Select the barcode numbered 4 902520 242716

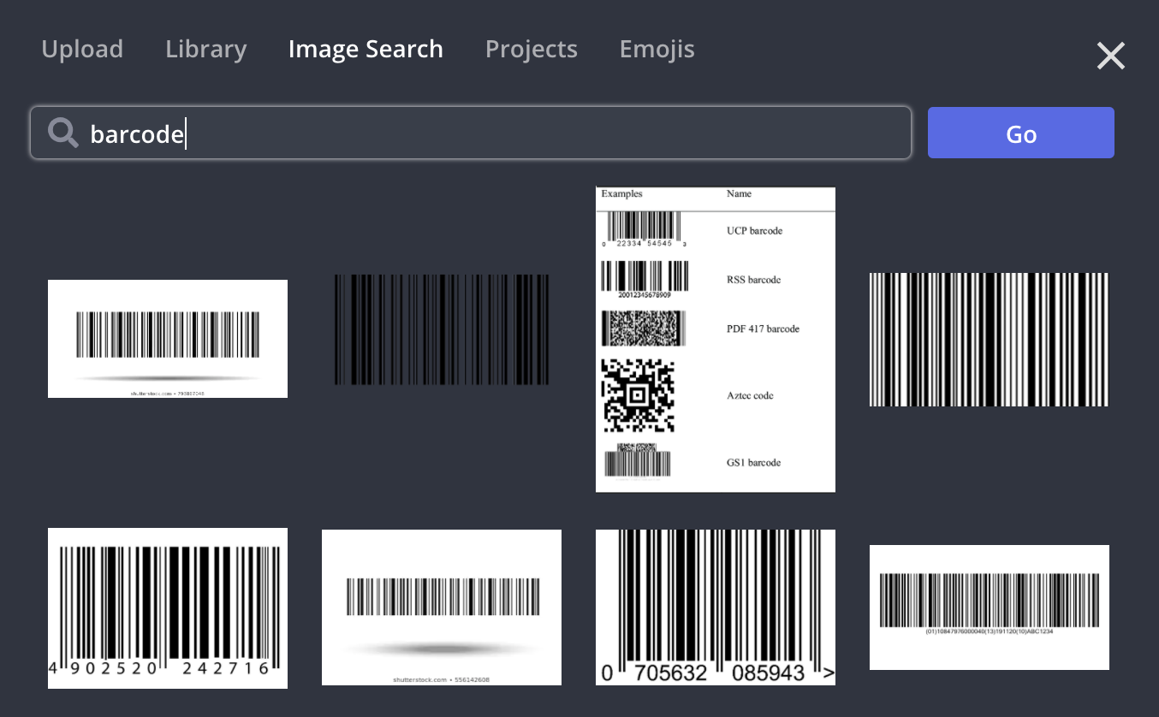pyautogui.click(x=168, y=607)
